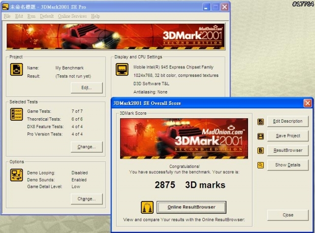Close the Overall Score dialog with X
The image size is (315, 233).
tap(308, 103)
